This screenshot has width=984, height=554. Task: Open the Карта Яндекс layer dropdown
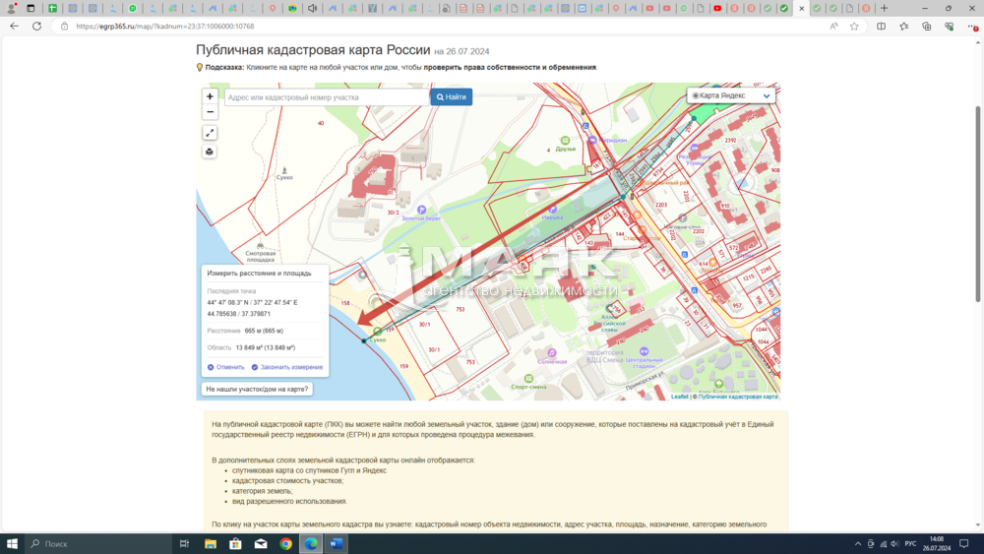732,95
